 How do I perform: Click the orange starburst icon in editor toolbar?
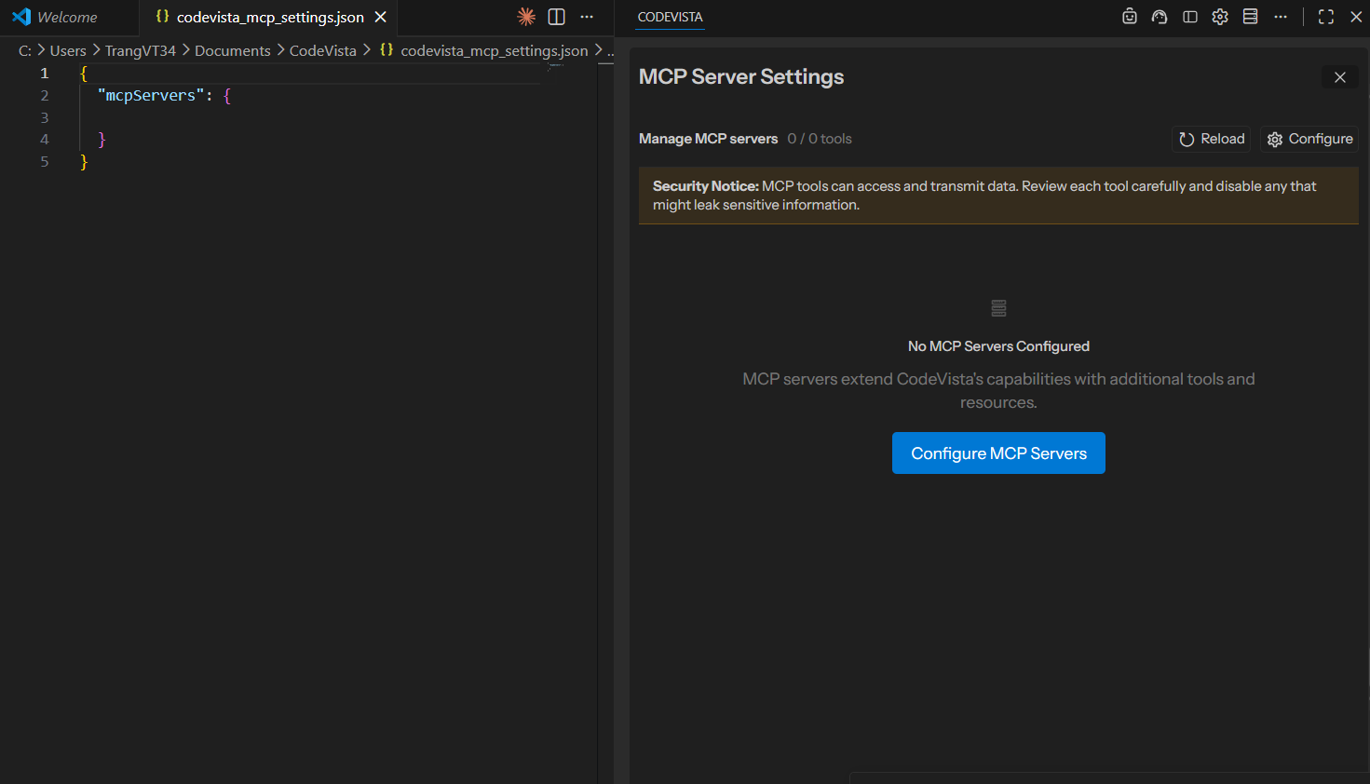(x=526, y=17)
